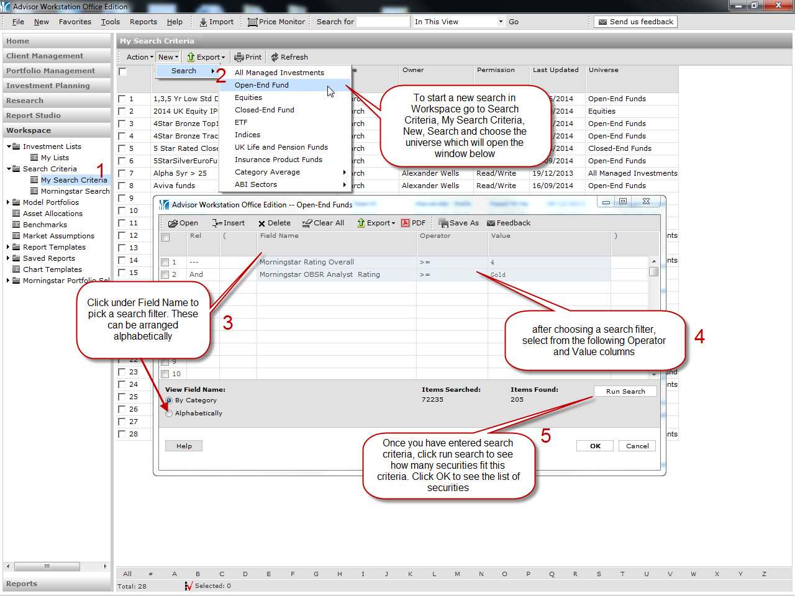Click the Import icon in top toolbar
This screenshot has height=596, width=795.
pyautogui.click(x=204, y=22)
